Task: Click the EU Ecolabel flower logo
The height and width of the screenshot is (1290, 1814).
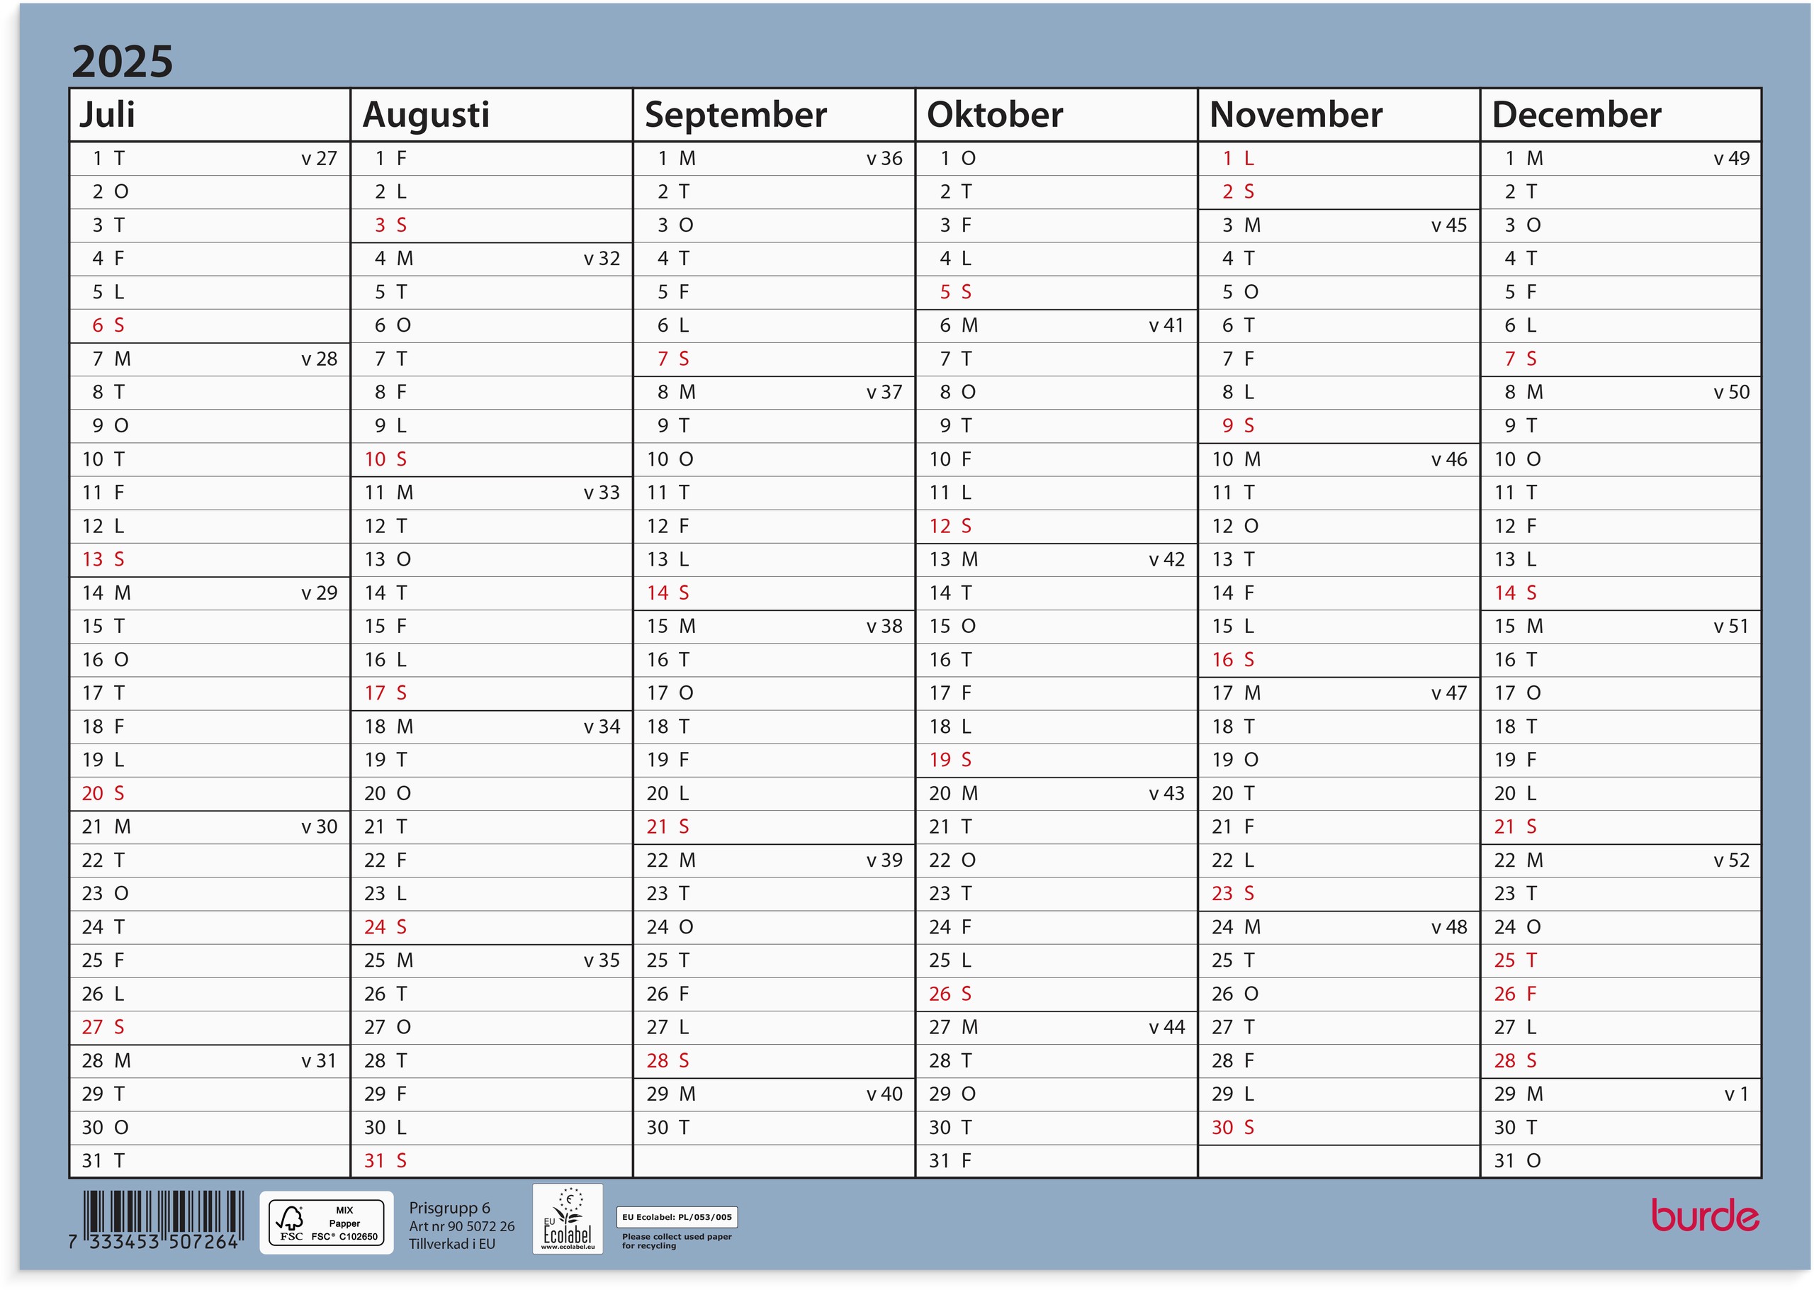Action: click(x=567, y=1218)
